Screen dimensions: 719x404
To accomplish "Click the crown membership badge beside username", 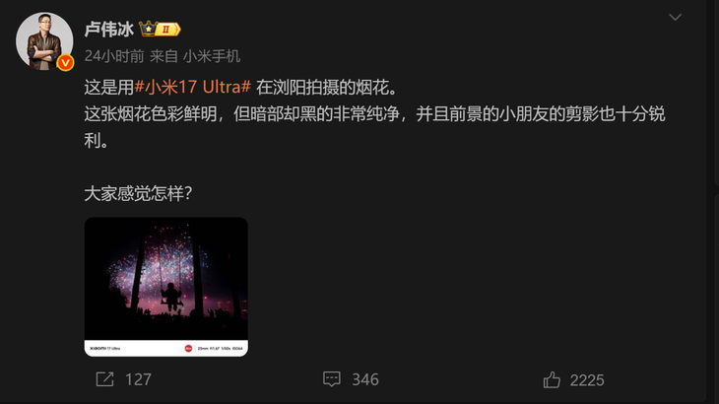I will pos(160,30).
